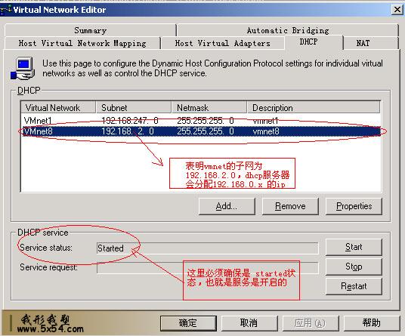Screen dimensions: 405x336
Task: Select the VMnet8 row in the list
Action: [x=201, y=131]
